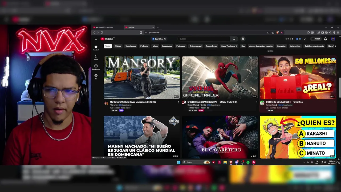The width and height of the screenshot is (341, 192).
Task: Open Spotify from the taskbar
Action: [x=248, y=162]
